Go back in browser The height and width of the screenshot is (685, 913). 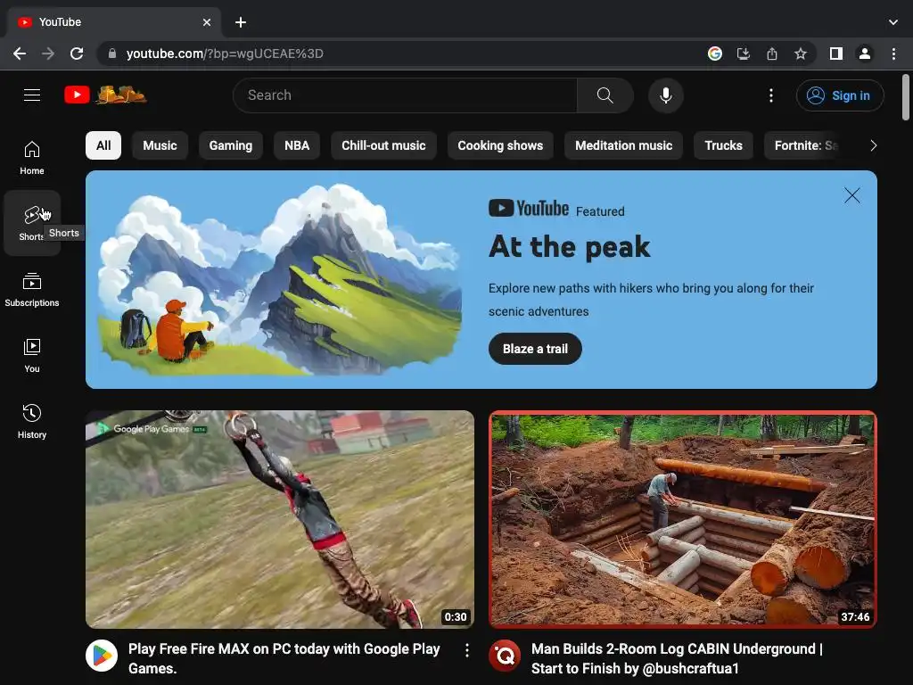[x=20, y=54]
